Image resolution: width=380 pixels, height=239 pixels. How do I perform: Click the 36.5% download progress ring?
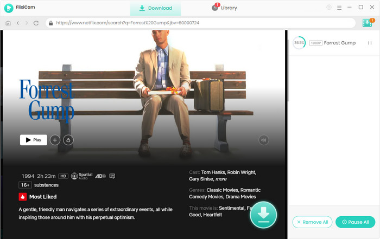point(299,43)
